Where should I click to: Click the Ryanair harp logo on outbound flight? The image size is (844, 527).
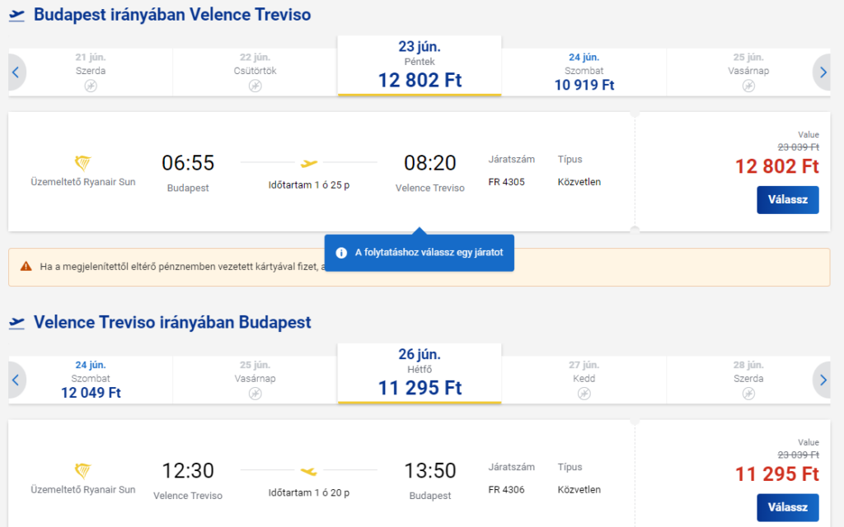pyautogui.click(x=82, y=162)
